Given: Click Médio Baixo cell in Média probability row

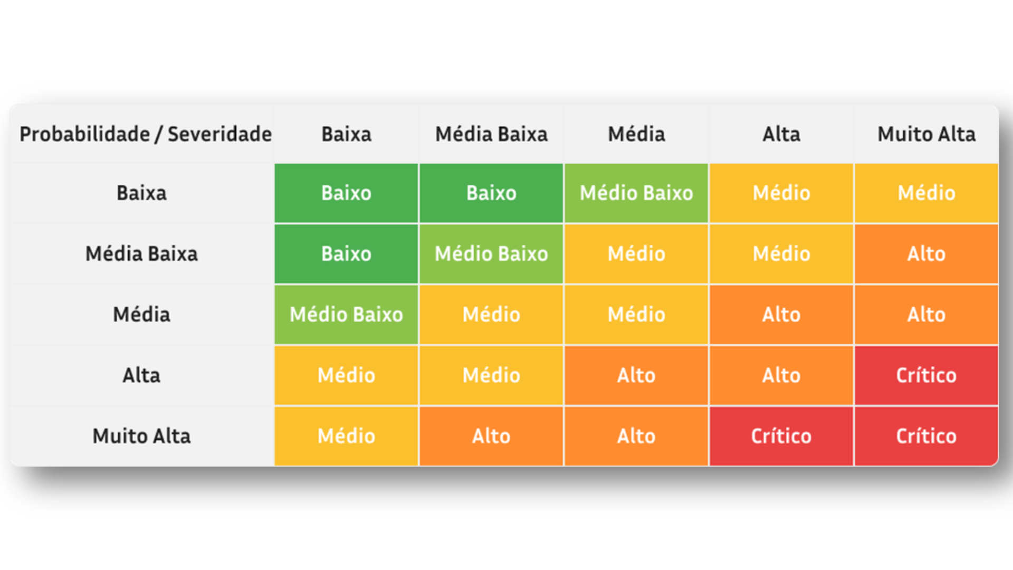Looking at the screenshot, I should click(346, 315).
